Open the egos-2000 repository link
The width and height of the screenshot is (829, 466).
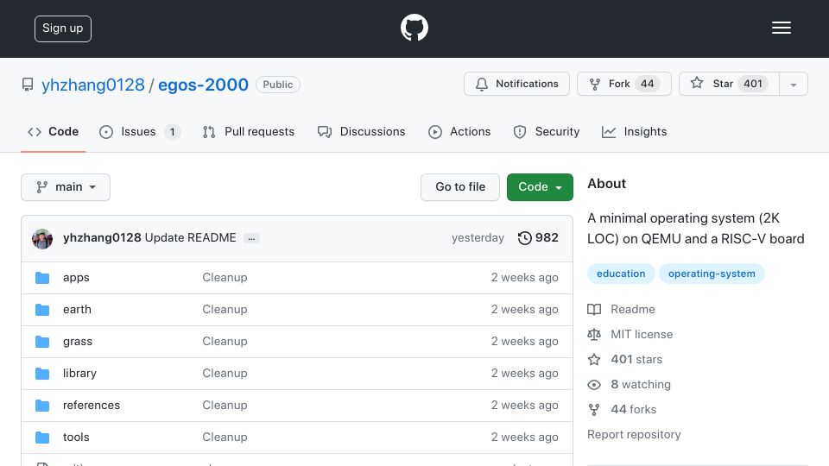coord(203,85)
